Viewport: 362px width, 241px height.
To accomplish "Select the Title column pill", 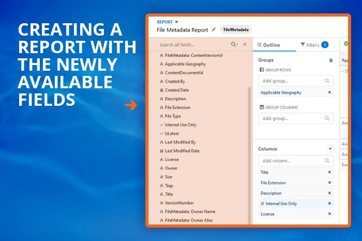I will pyautogui.click(x=296, y=172).
